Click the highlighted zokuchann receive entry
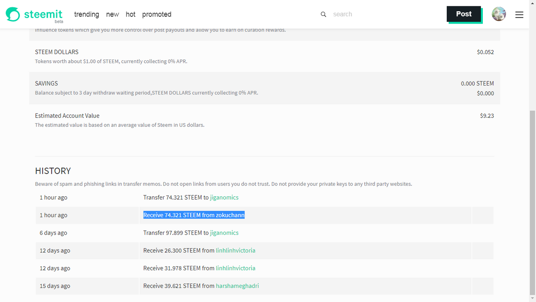Image resolution: width=536 pixels, height=302 pixels. tap(193, 215)
